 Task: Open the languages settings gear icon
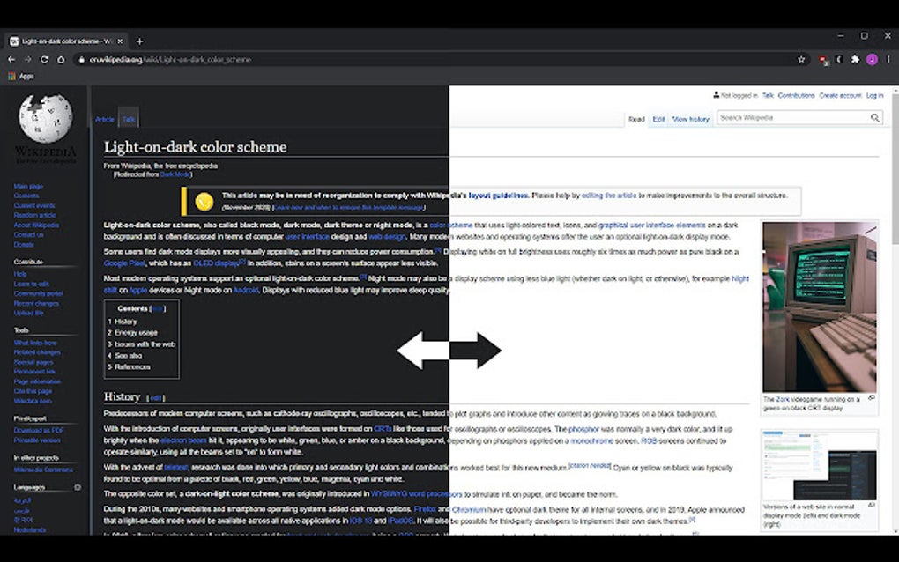coord(78,487)
